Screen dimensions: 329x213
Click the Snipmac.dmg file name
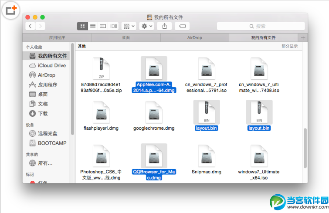(207, 172)
